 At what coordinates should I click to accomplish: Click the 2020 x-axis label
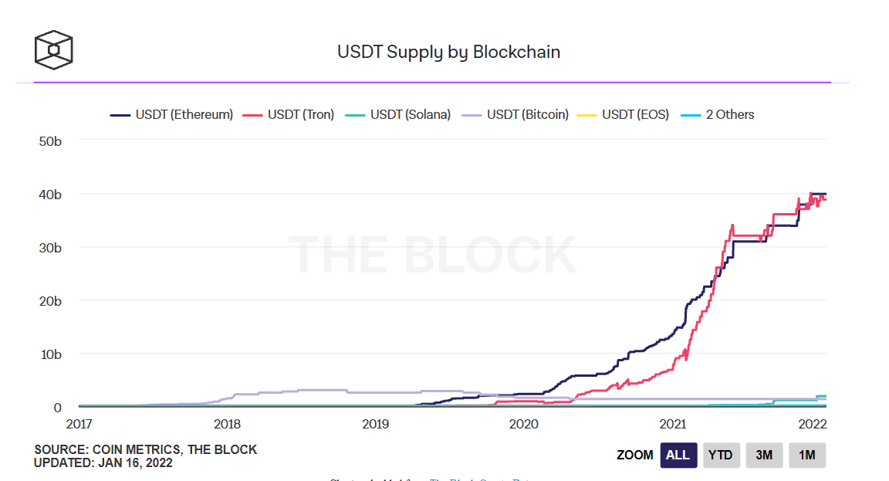[523, 423]
